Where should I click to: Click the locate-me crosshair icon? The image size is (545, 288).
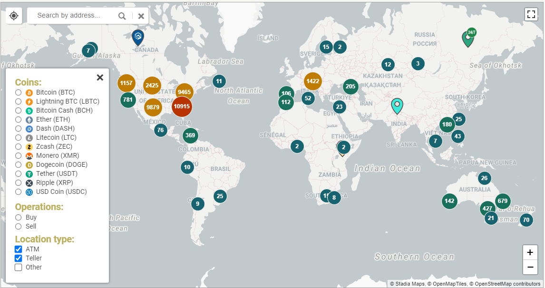coord(14,16)
